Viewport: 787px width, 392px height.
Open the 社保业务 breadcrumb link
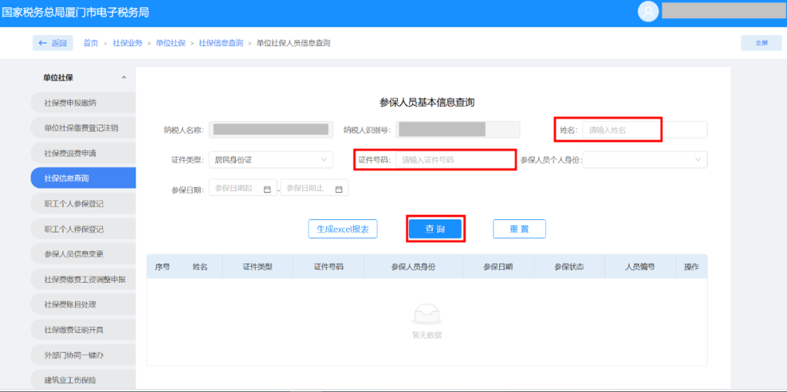[128, 43]
